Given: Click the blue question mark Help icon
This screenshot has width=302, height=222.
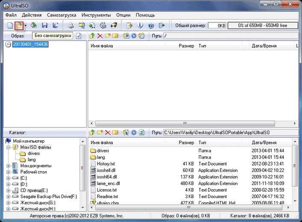Looking at the screenshot, I should tap(151, 25).
